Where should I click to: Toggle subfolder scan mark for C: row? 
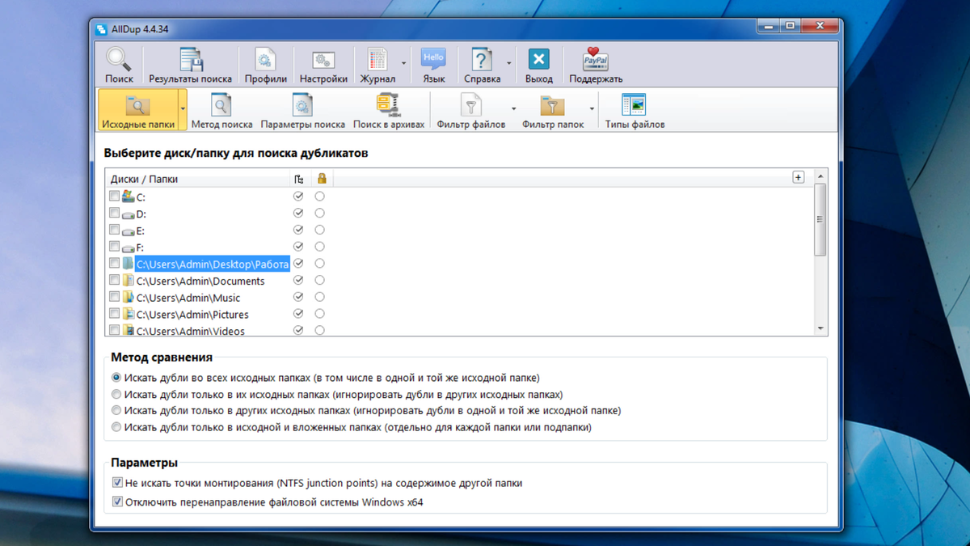pyautogui.click(x=298, y=197)
